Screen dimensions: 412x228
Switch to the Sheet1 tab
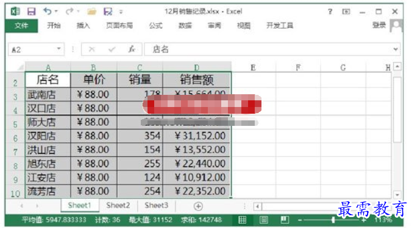[x=80, y=206]
